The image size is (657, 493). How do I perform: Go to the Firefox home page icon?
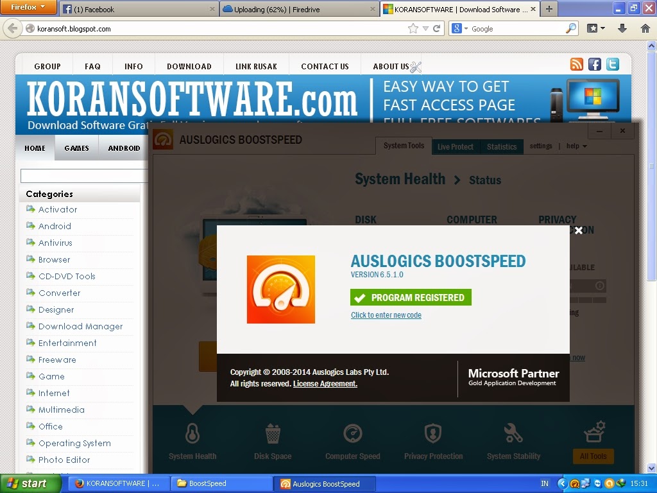(x=645, y=28)
